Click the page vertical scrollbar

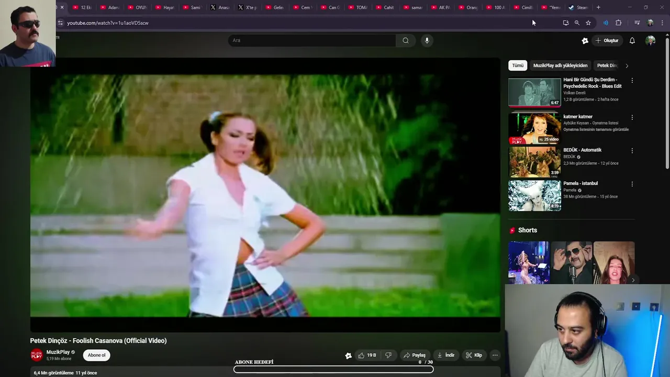[x=667, y=102]
